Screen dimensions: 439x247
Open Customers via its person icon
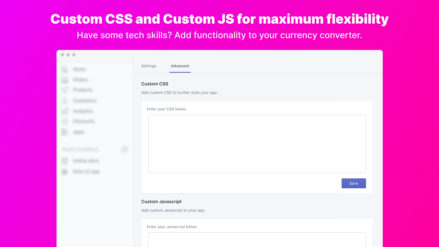pos(65,101)
